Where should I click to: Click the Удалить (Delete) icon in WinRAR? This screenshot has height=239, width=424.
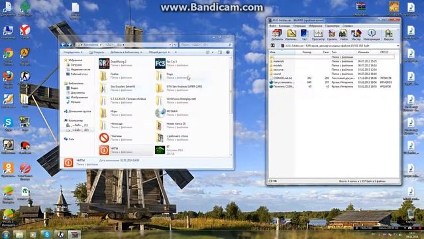coord(332,35)
